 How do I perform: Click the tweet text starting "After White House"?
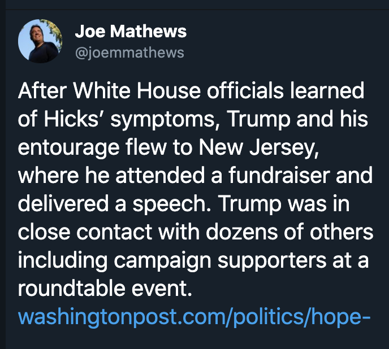[x=196, y=189]
